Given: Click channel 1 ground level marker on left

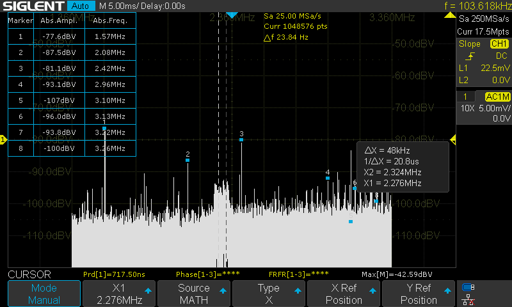Looking at the screenshot, I should [3, 139].
